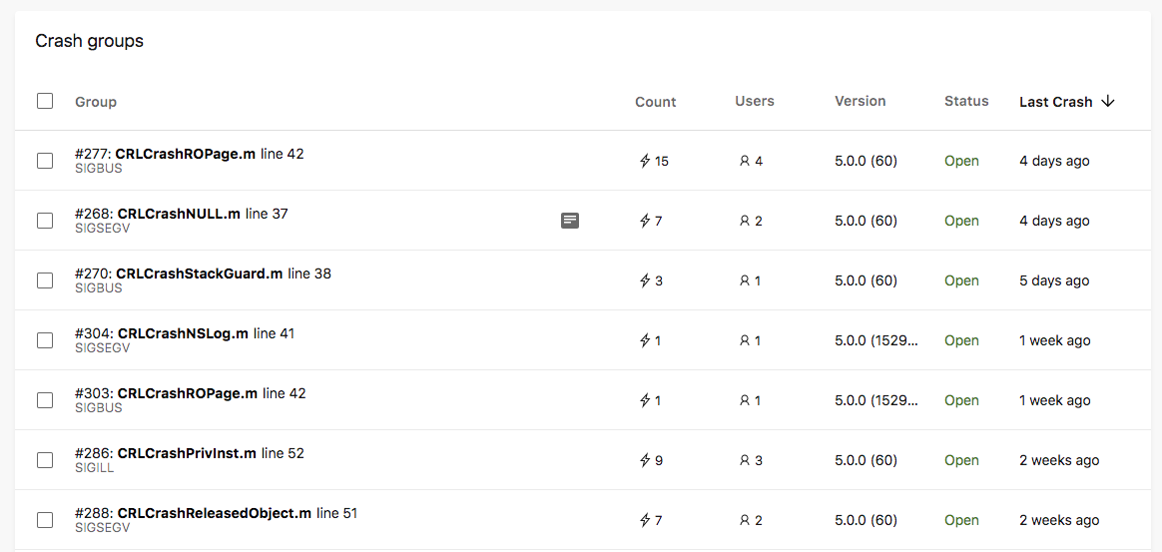Sort by the Status column header
The height and width of the screenshot is (552, 1162).
[x=965, y=101]
